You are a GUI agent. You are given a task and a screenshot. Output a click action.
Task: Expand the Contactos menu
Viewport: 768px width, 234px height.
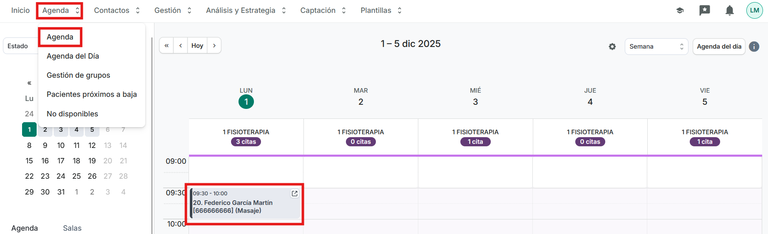tap(117, 10)
